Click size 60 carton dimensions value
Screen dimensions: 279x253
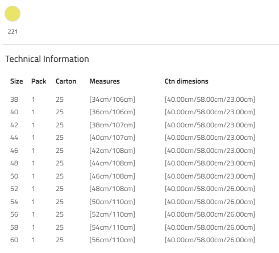(210, 240)
